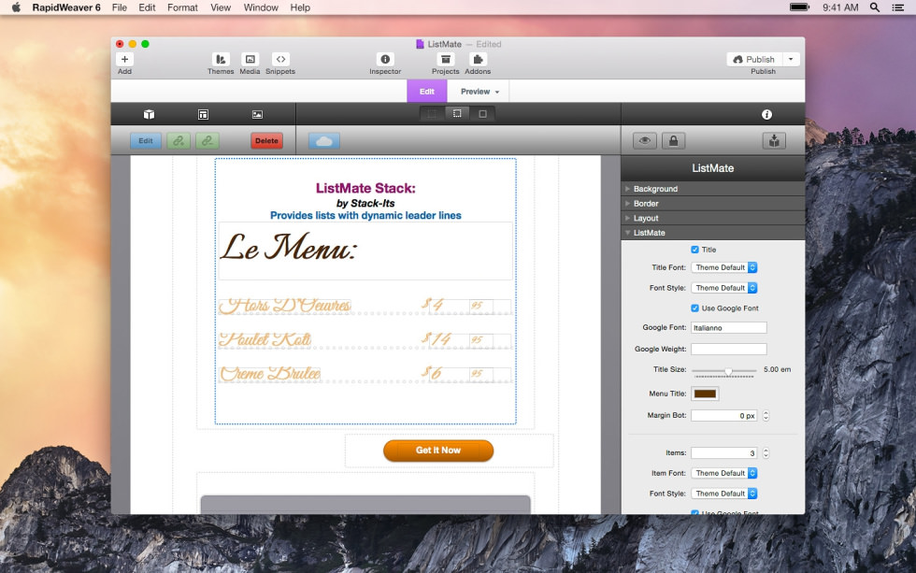Show the Projects window
Screen dimensions: 916x573
pyautogui.click(x=446, y=59)
